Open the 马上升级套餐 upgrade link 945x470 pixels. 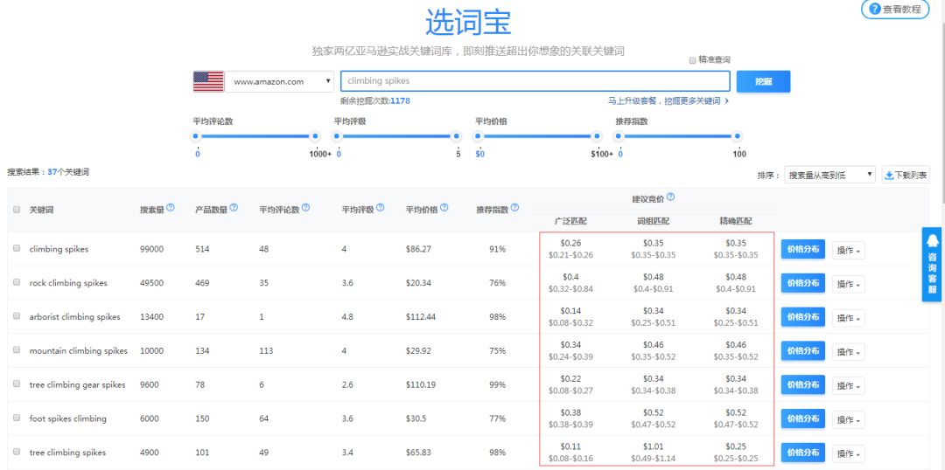click(x=668, y=101)
